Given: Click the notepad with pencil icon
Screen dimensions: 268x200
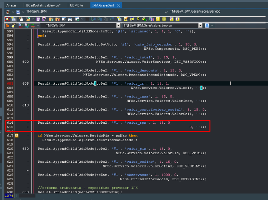Looking at the screenshot, I should [126, 19].
